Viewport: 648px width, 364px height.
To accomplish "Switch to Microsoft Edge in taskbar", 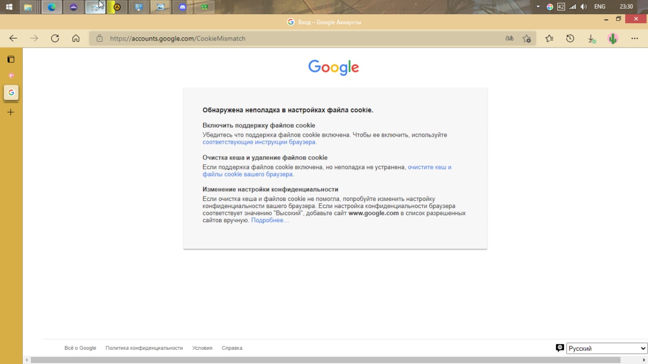I will coord(52,7).
